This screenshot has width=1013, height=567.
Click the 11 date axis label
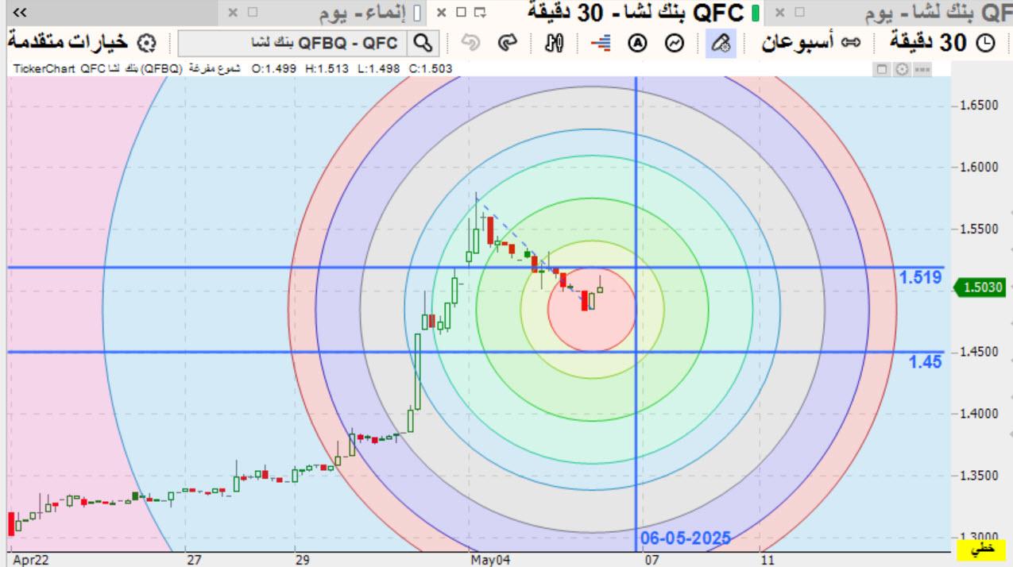(766, 560)
